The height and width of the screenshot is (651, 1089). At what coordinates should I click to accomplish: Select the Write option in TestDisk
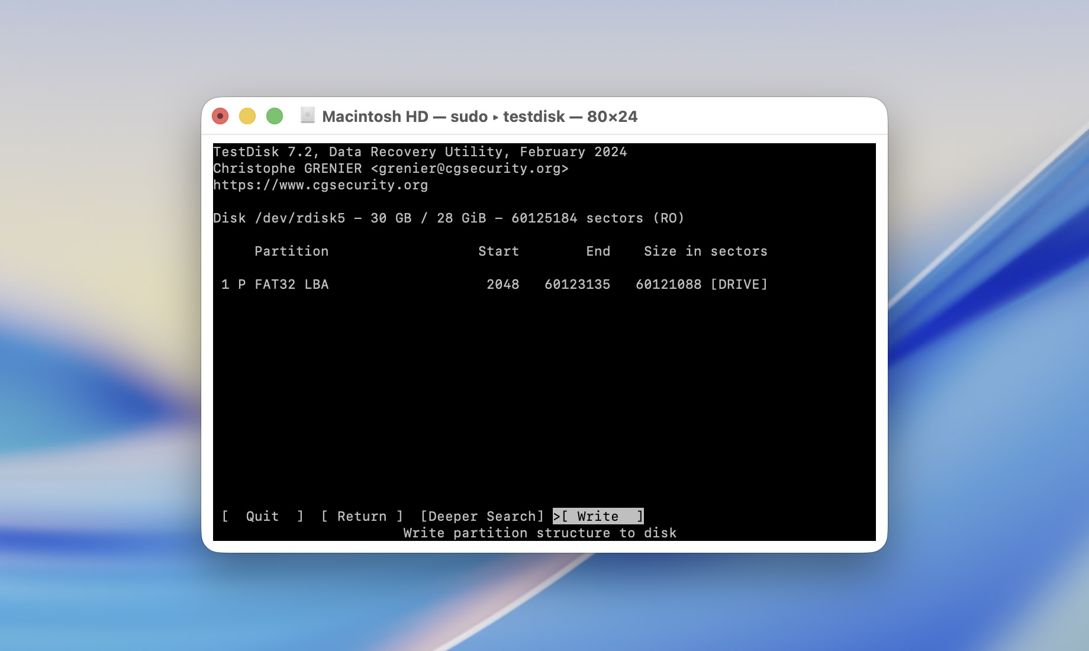pos(598,516)
